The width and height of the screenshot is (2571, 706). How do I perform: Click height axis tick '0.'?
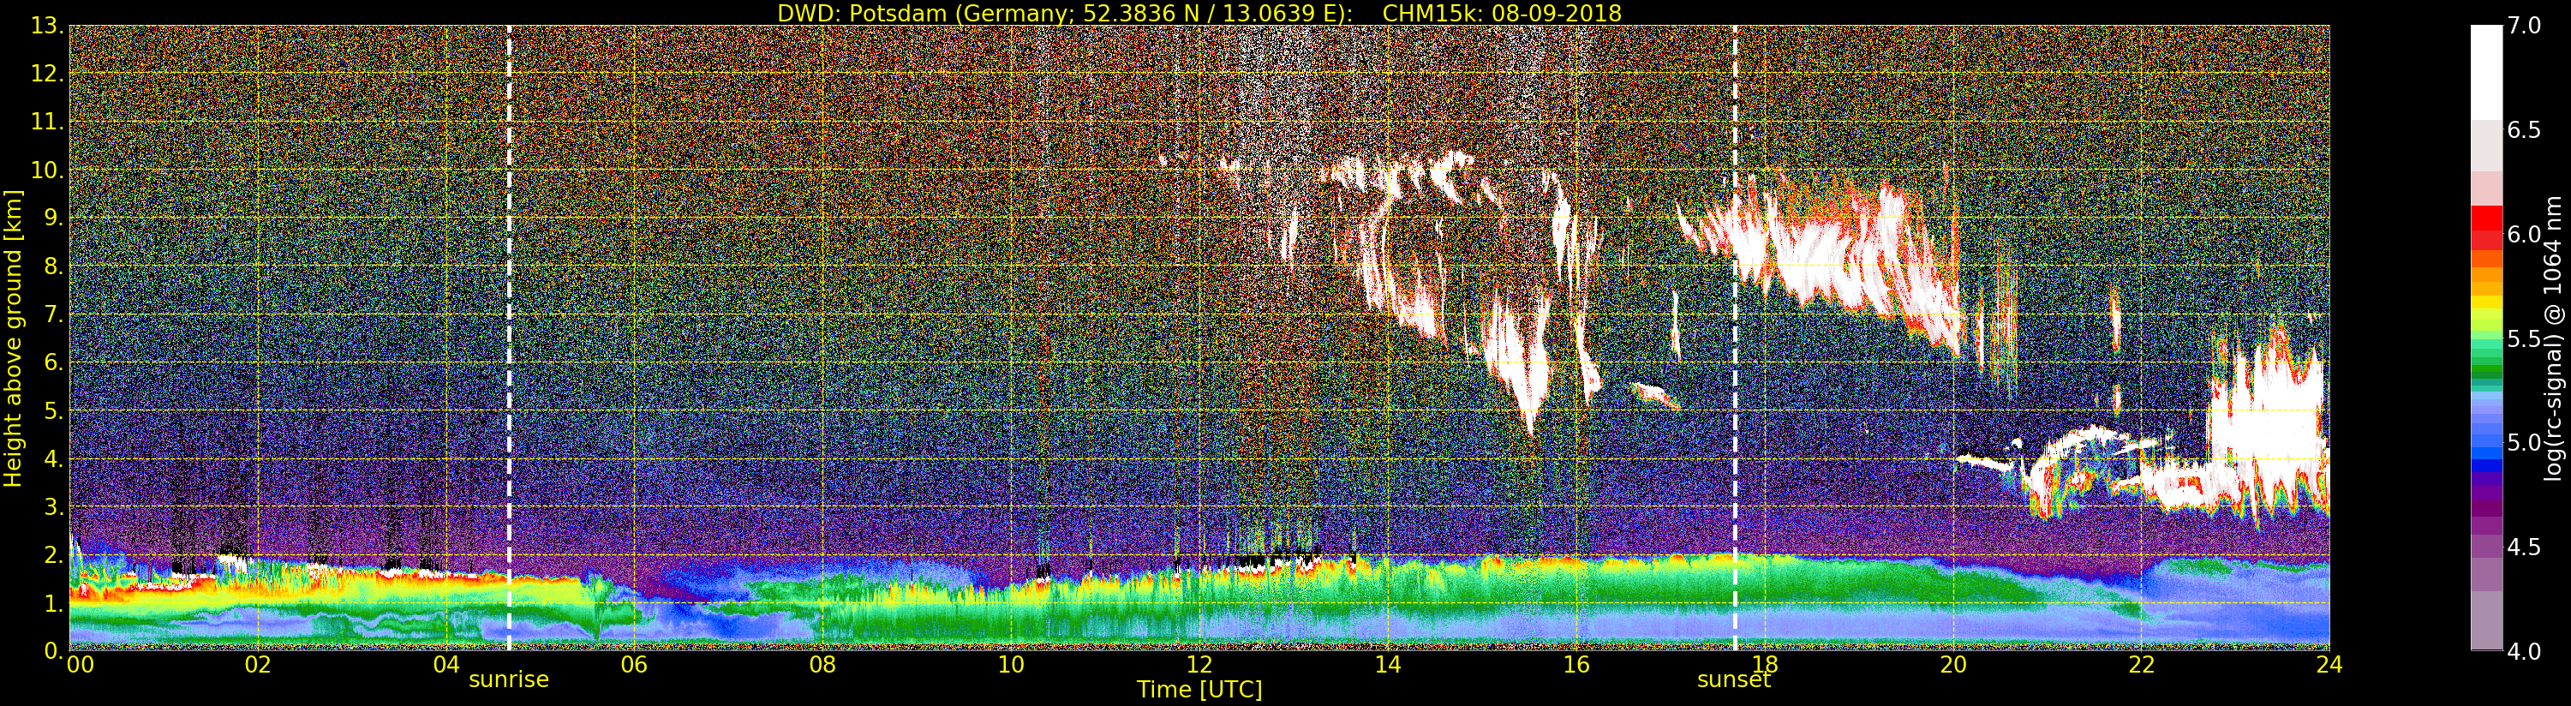(x=54, y=651)
